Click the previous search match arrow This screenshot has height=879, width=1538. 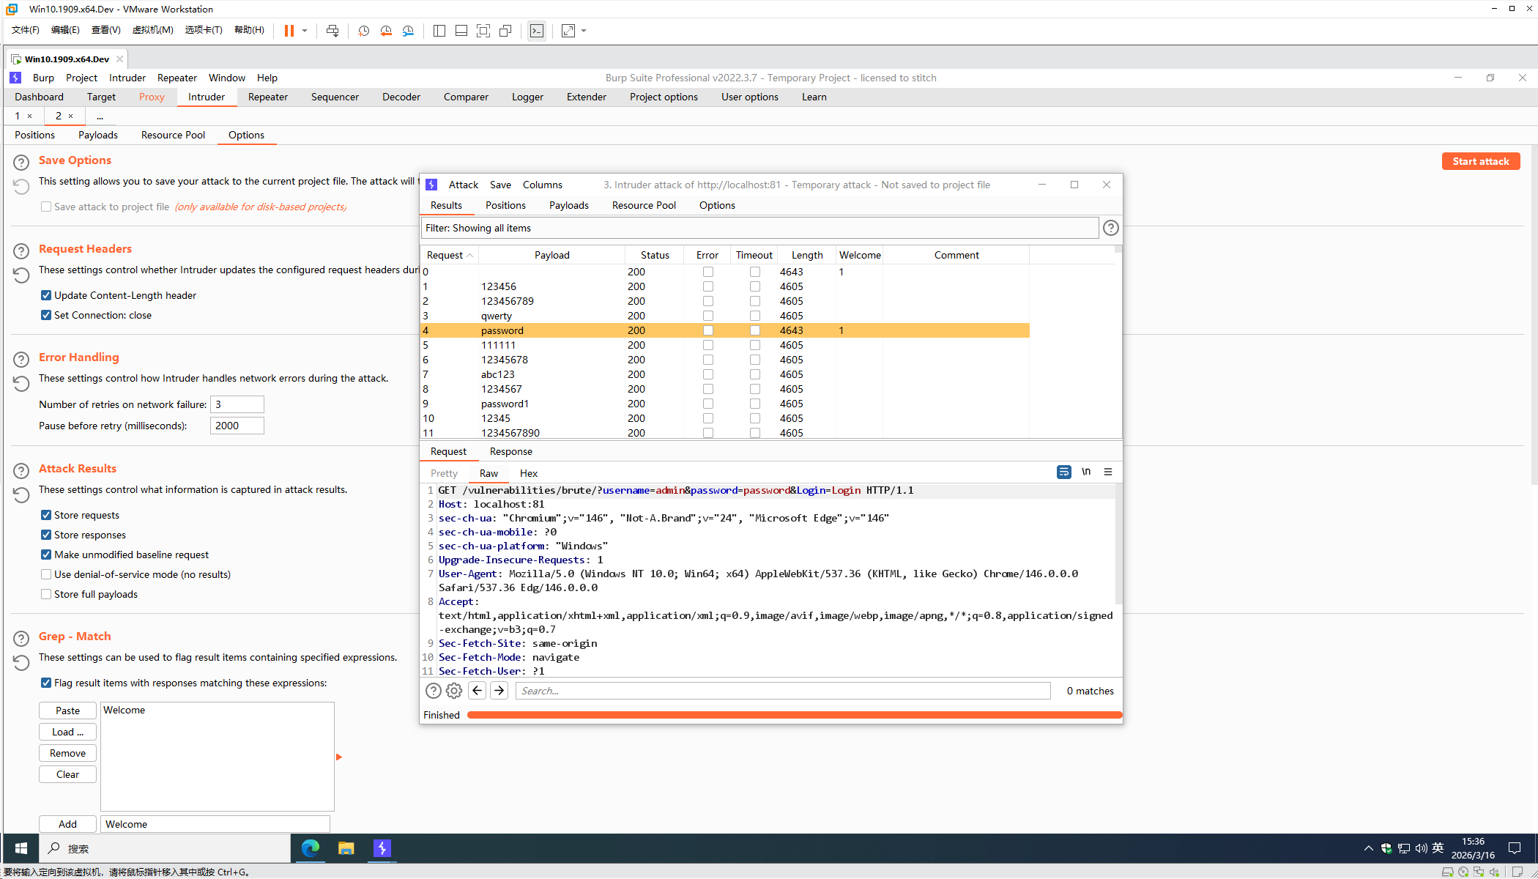478,691
